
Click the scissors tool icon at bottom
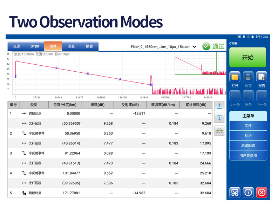click(x=235, y=192)
